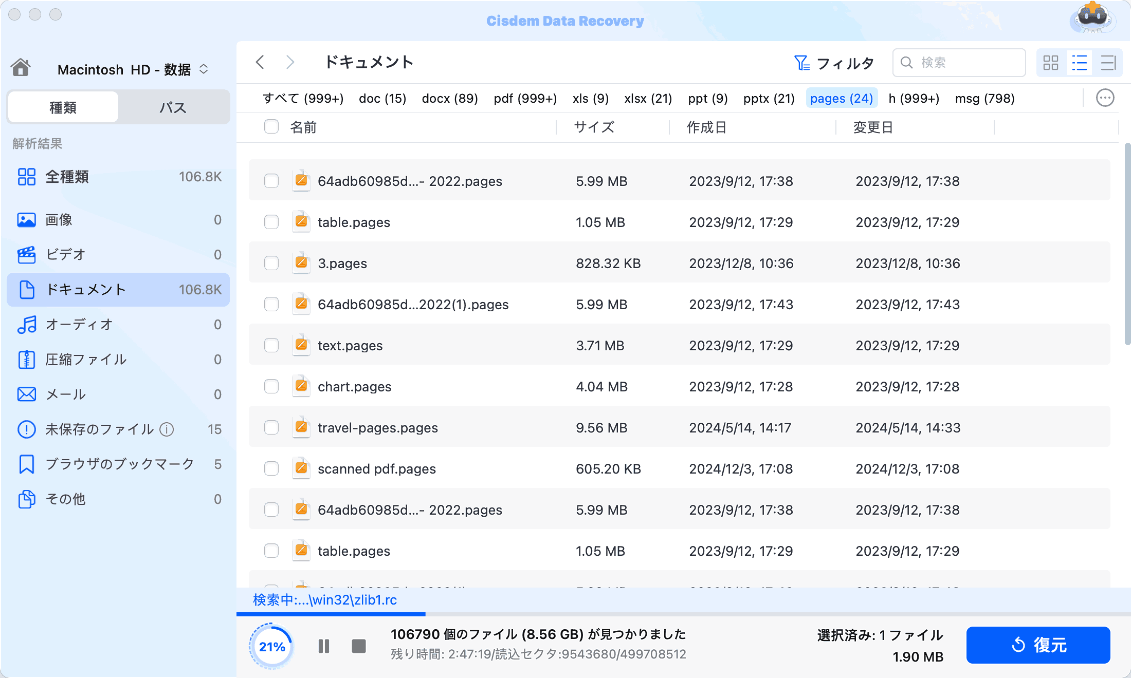Click the 2024/5/14, 14:33 modified date cell
The height and width of the screenshot is (678, 1131).
pyautogui.click(x=908, y=427)
